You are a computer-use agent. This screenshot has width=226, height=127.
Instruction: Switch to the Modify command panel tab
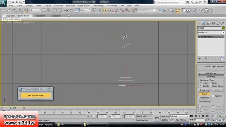[203, 23]
